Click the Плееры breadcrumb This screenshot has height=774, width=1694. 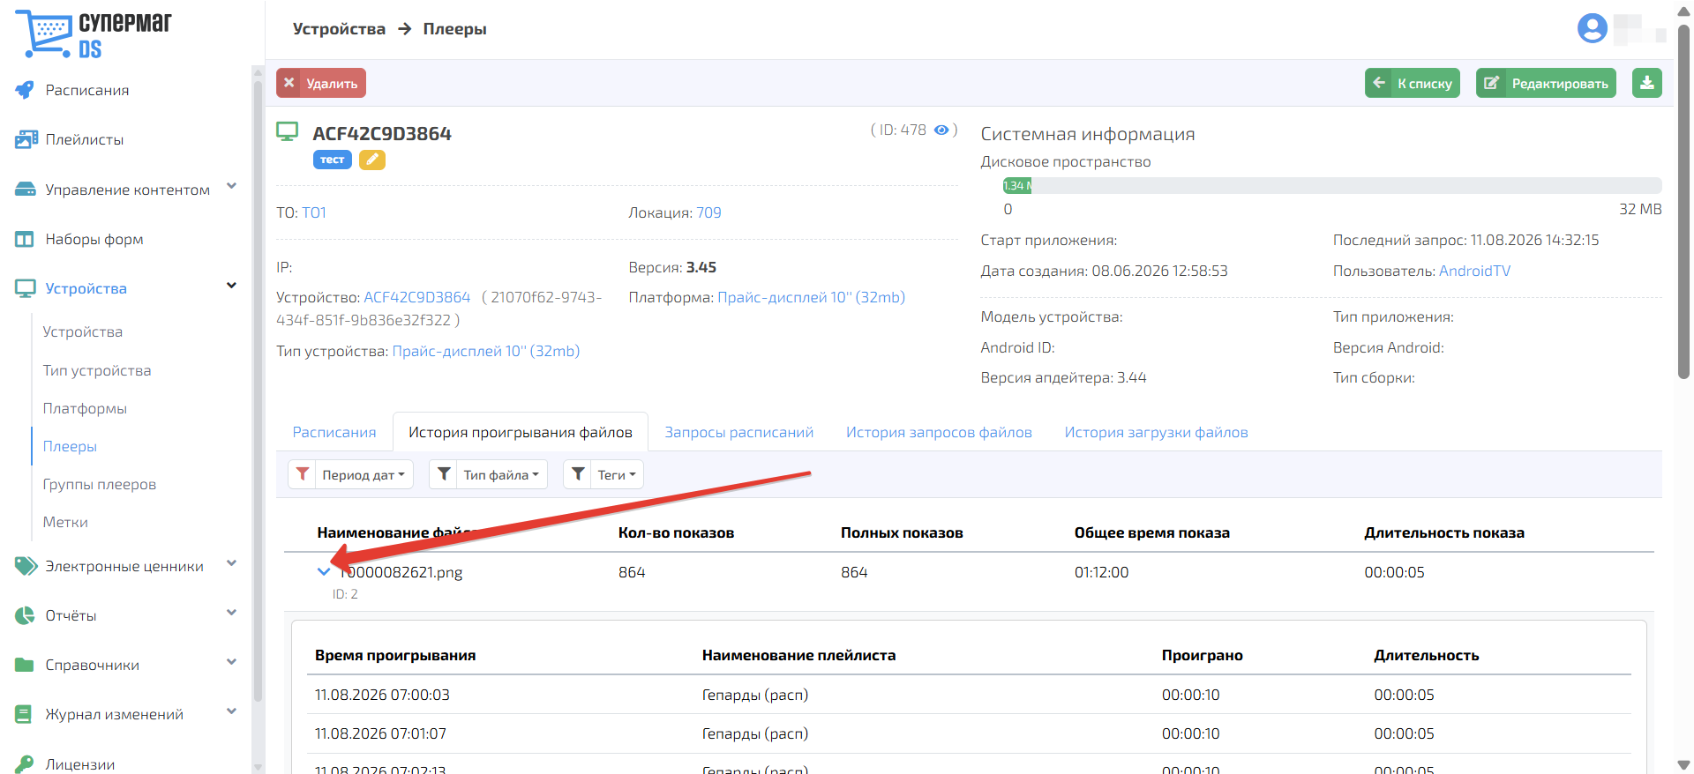(x=454, y=29)
